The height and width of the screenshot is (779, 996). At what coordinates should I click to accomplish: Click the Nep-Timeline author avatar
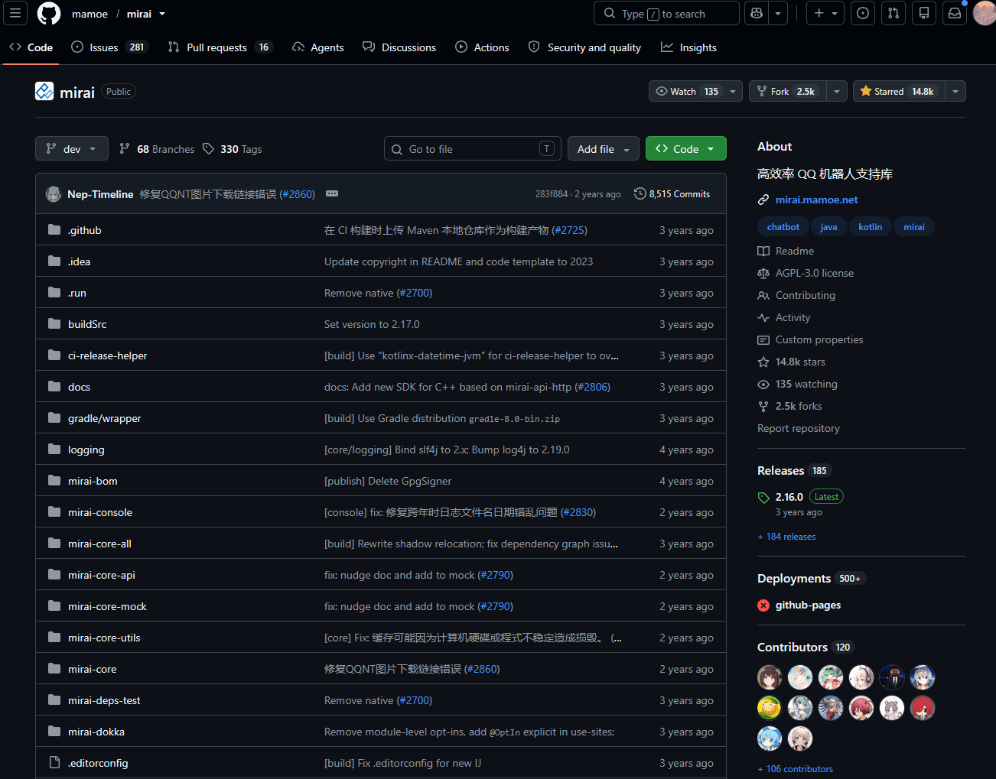(x=54, y=194)
